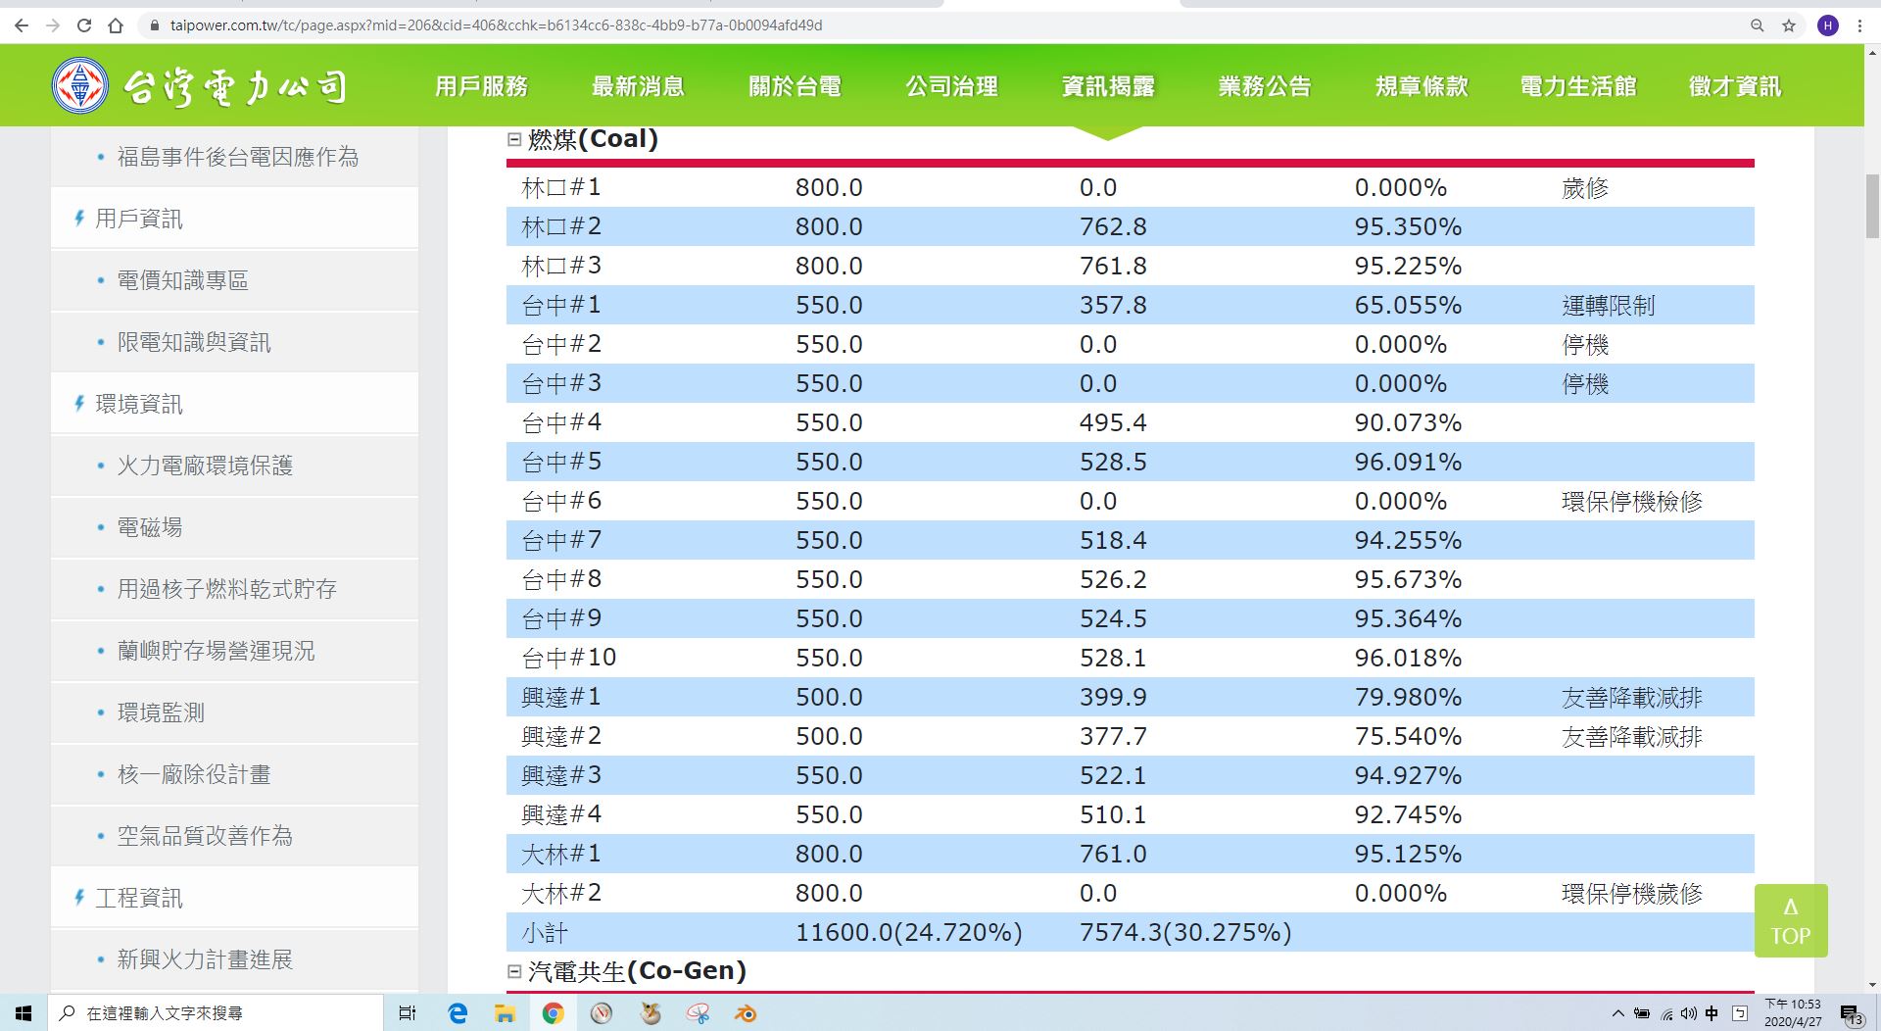Open volume control in tray
The height and width of the screenshot is (1031, 1881).
pyautogui.click(x=1688, y=1013)
